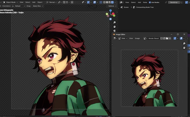
Task: Open the Image Editor Image menu
Action: coord(137,38)
